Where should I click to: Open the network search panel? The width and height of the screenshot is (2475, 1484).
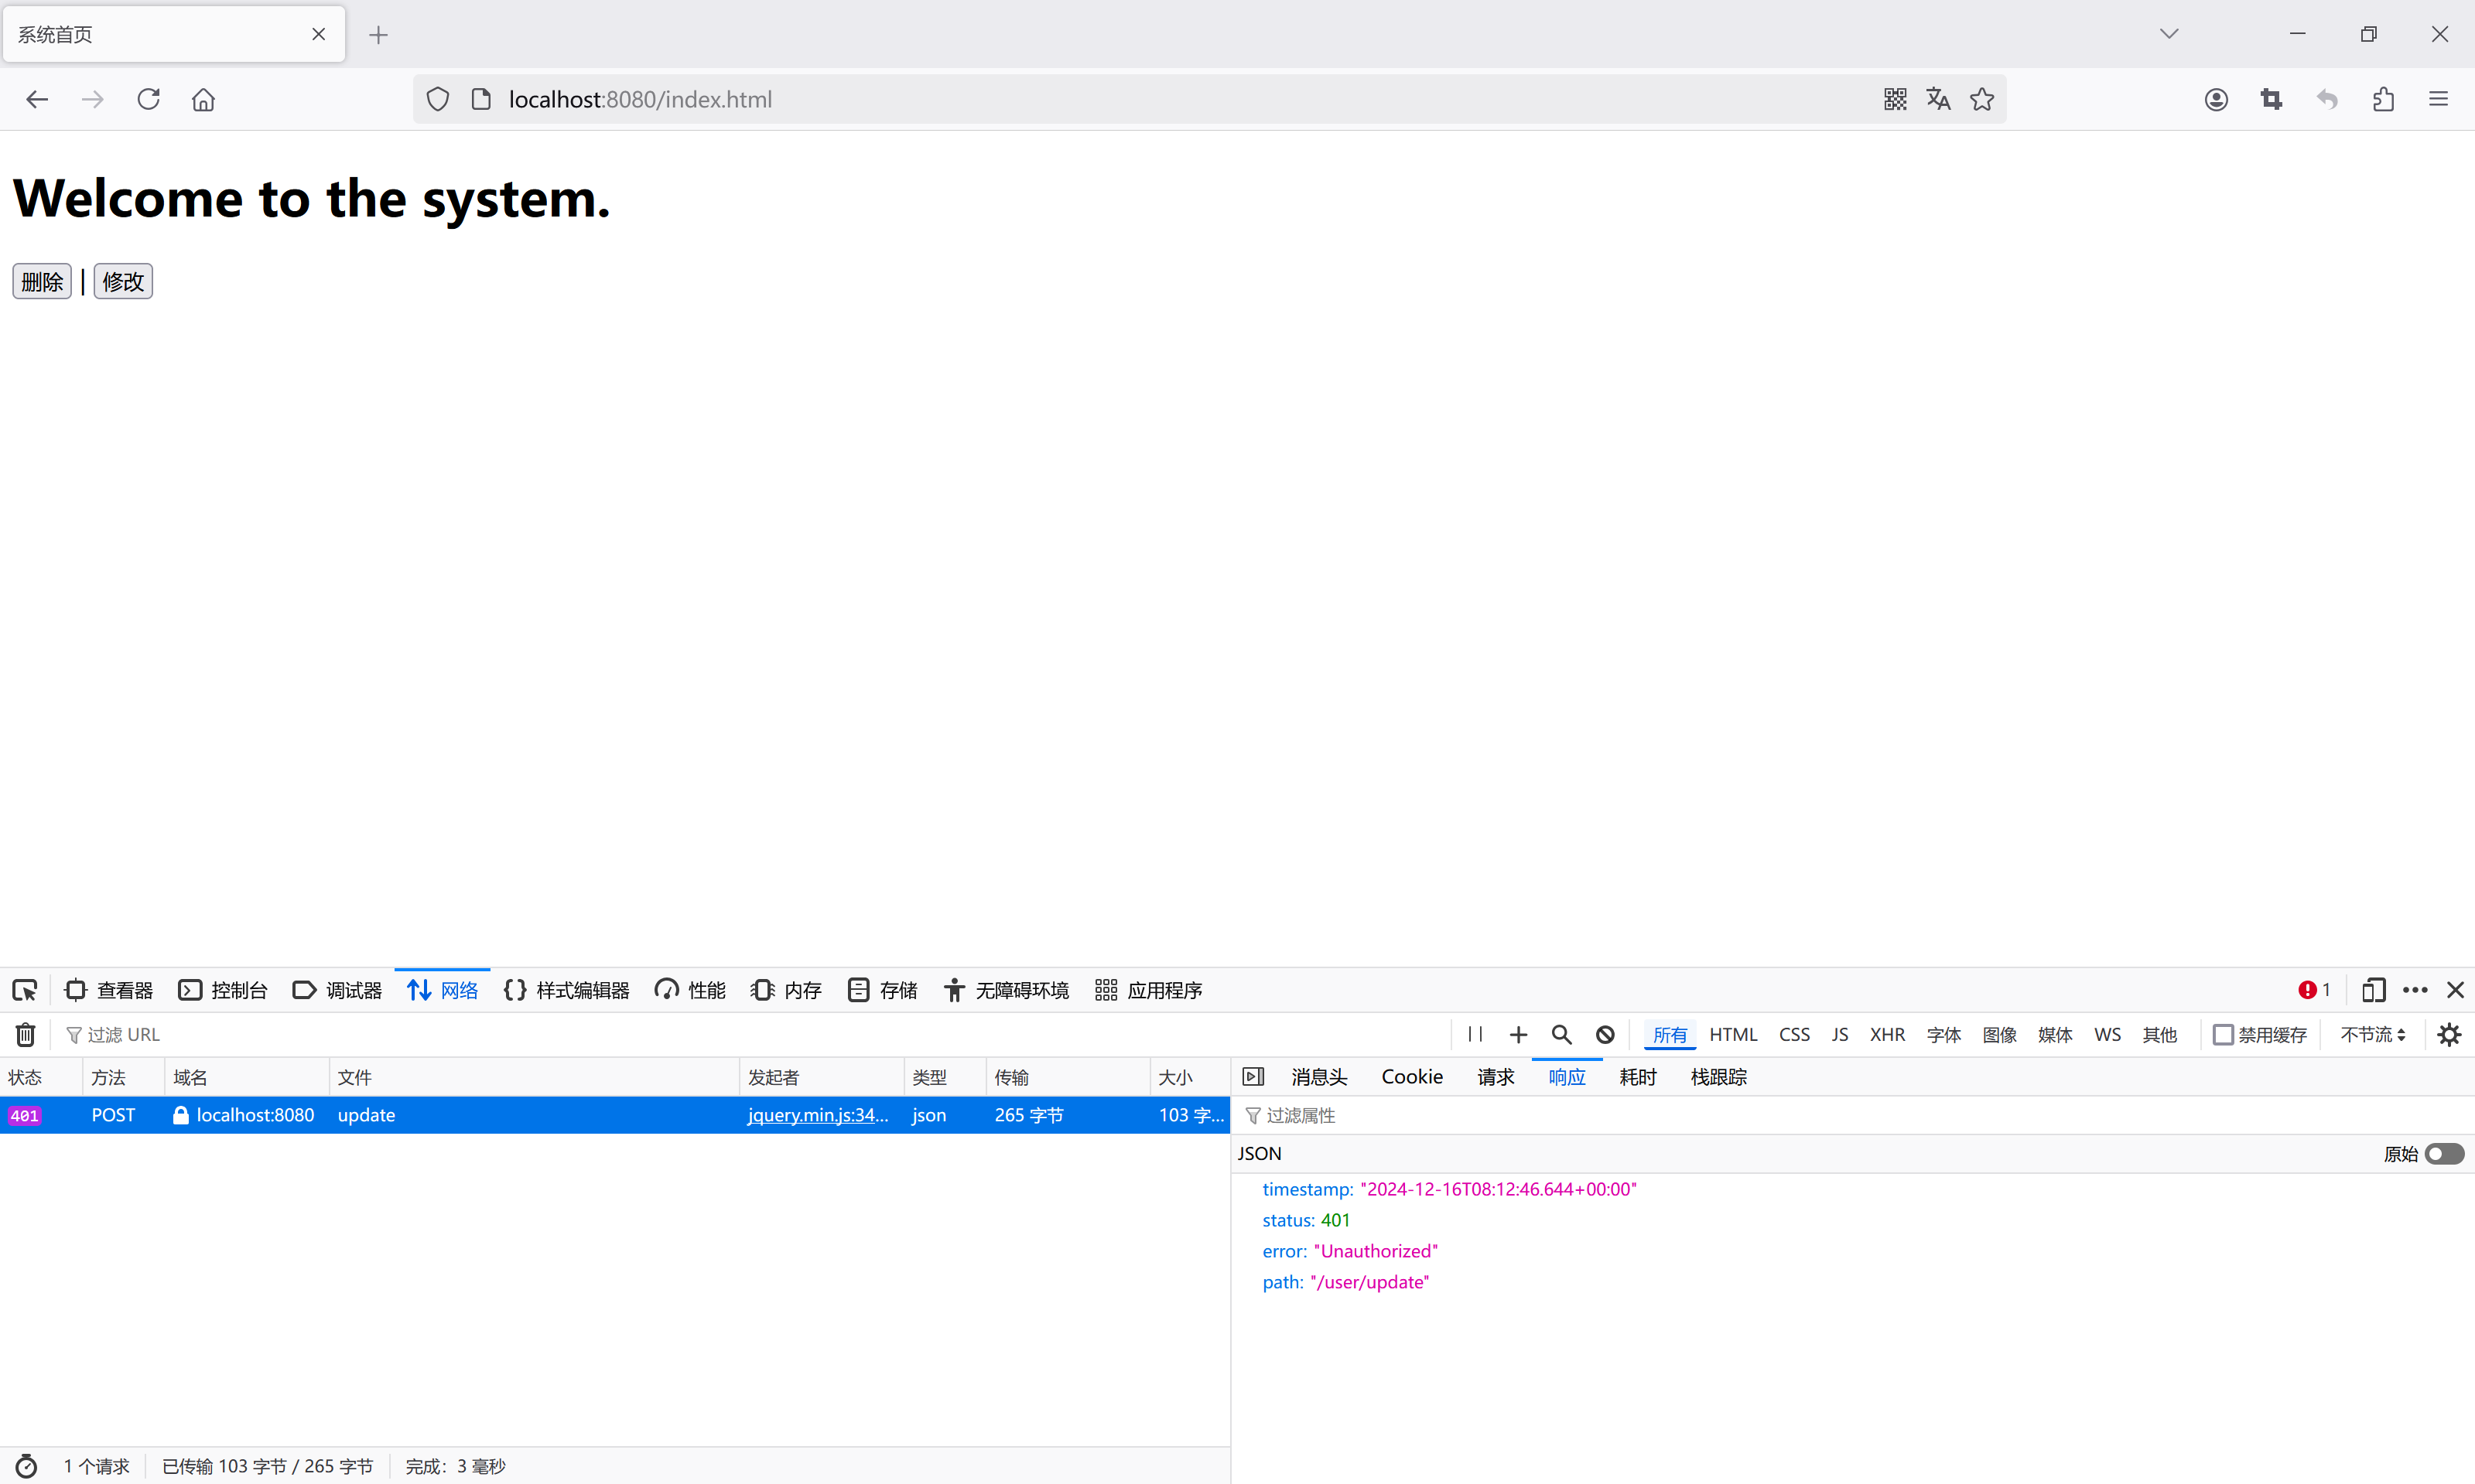[x=1561, y=1034]
